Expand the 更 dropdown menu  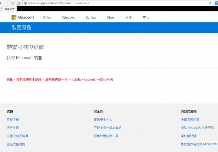(x=146, y=18)
